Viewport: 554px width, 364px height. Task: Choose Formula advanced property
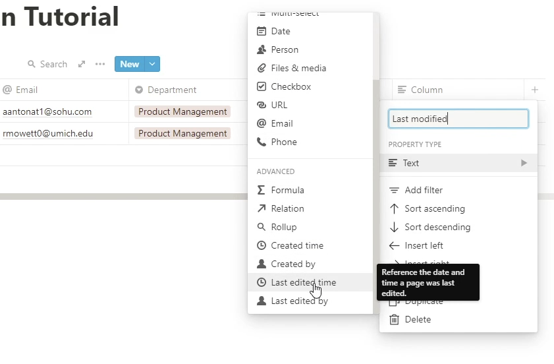[310, 190]
